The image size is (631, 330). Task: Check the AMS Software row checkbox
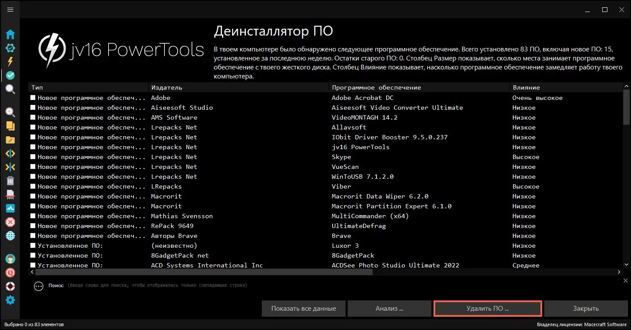tap(33, 117)
